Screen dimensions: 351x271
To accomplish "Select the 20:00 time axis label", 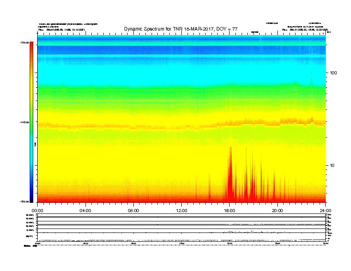I will tap(277, 211).
